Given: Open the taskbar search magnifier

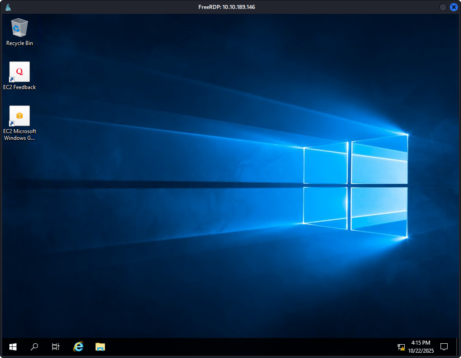Looking at the screenshot, I should (34, 347).
